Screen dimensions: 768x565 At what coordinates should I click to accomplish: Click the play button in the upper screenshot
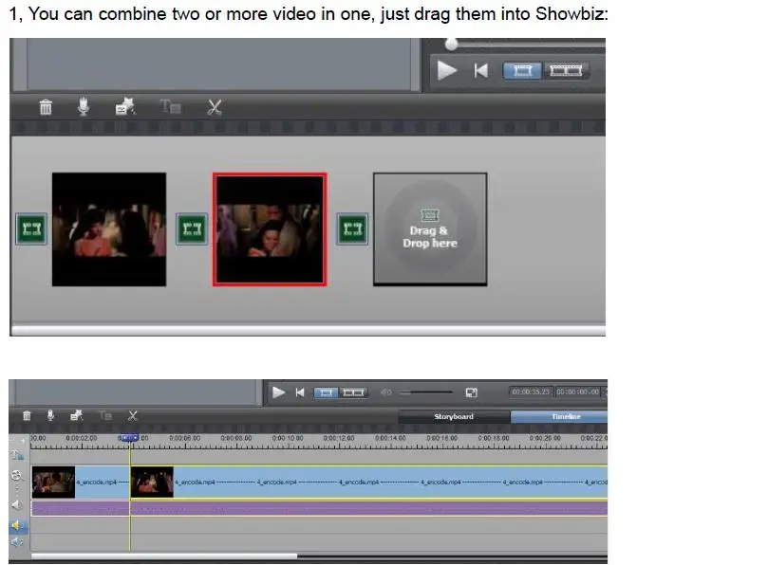[447, 70]
